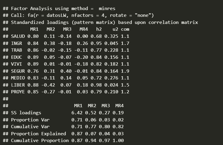Click the VIVI row label
Screen dimensions: 223x145
pos(16,64)
